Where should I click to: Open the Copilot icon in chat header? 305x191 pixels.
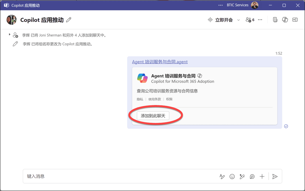[285, 20]
